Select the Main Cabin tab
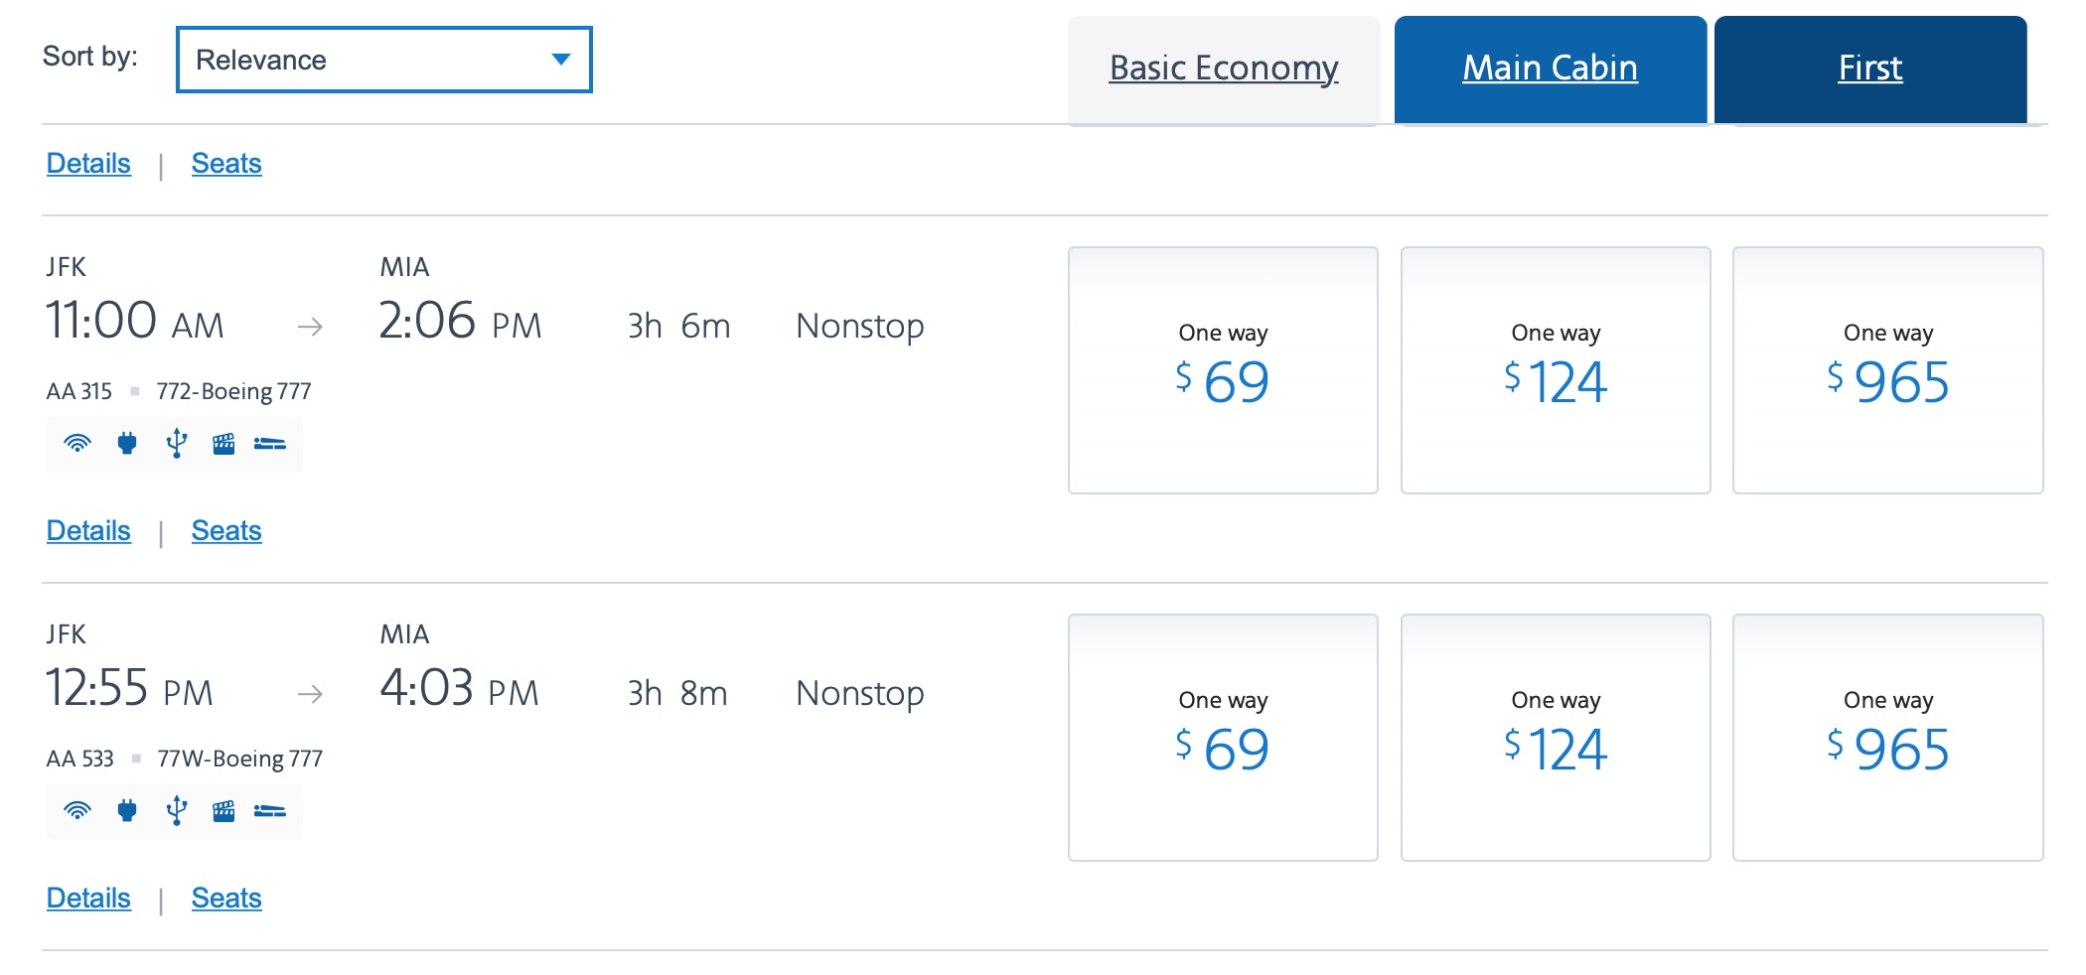This screenshot has height=975, width=2086. (x=1550, y=69)
